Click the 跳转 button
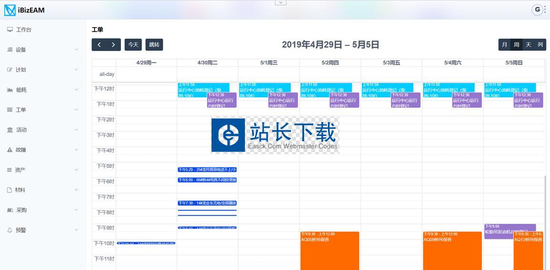Viewport: 550px width, 270px height. point(154,45)
